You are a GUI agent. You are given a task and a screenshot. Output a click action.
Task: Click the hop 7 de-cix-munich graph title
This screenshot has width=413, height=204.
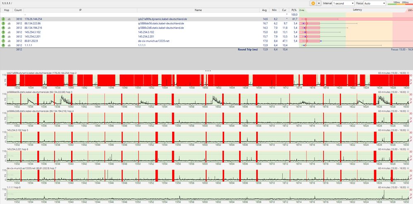point(31,168)
